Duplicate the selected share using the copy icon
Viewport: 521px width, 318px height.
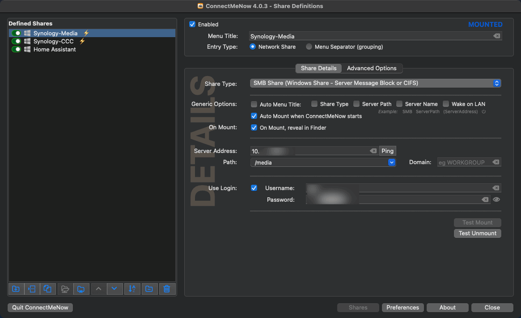[47, 289]
